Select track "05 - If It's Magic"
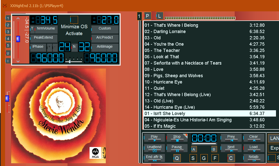Viewport: 279px width, 166px height. (210, 126)
